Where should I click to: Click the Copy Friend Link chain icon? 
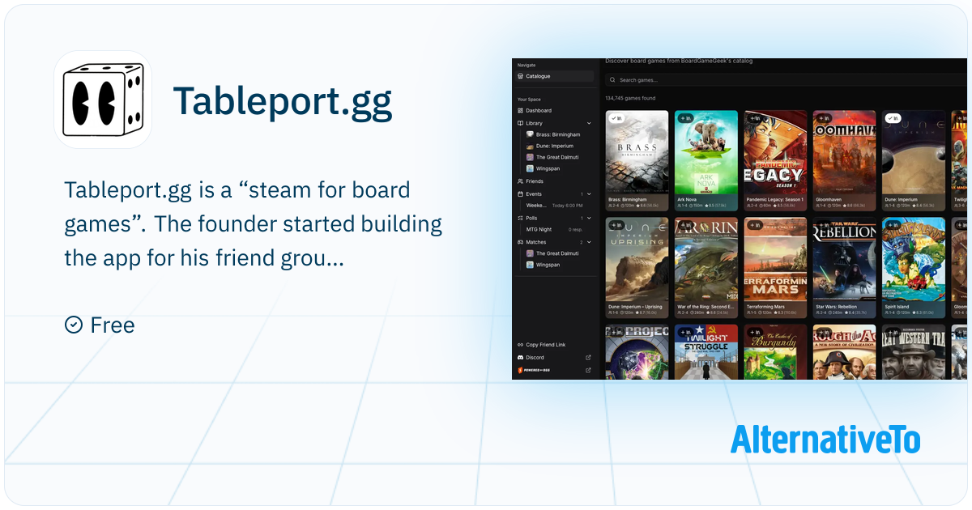(521, 345)
